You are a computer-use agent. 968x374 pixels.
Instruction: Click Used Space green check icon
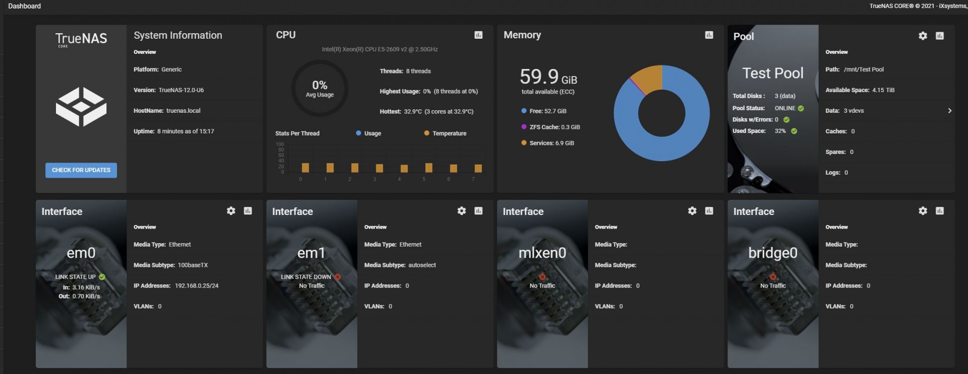[x=794, y=131]
